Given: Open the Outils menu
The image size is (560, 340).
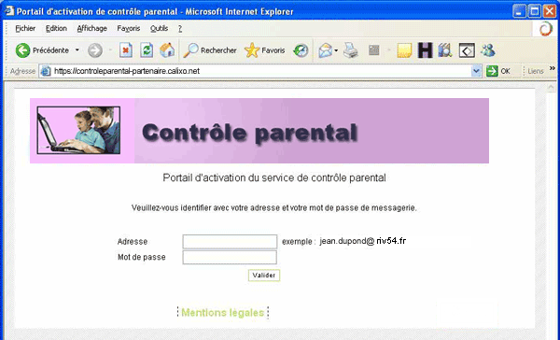Looking at the screenshot, I should click(159, 29).
